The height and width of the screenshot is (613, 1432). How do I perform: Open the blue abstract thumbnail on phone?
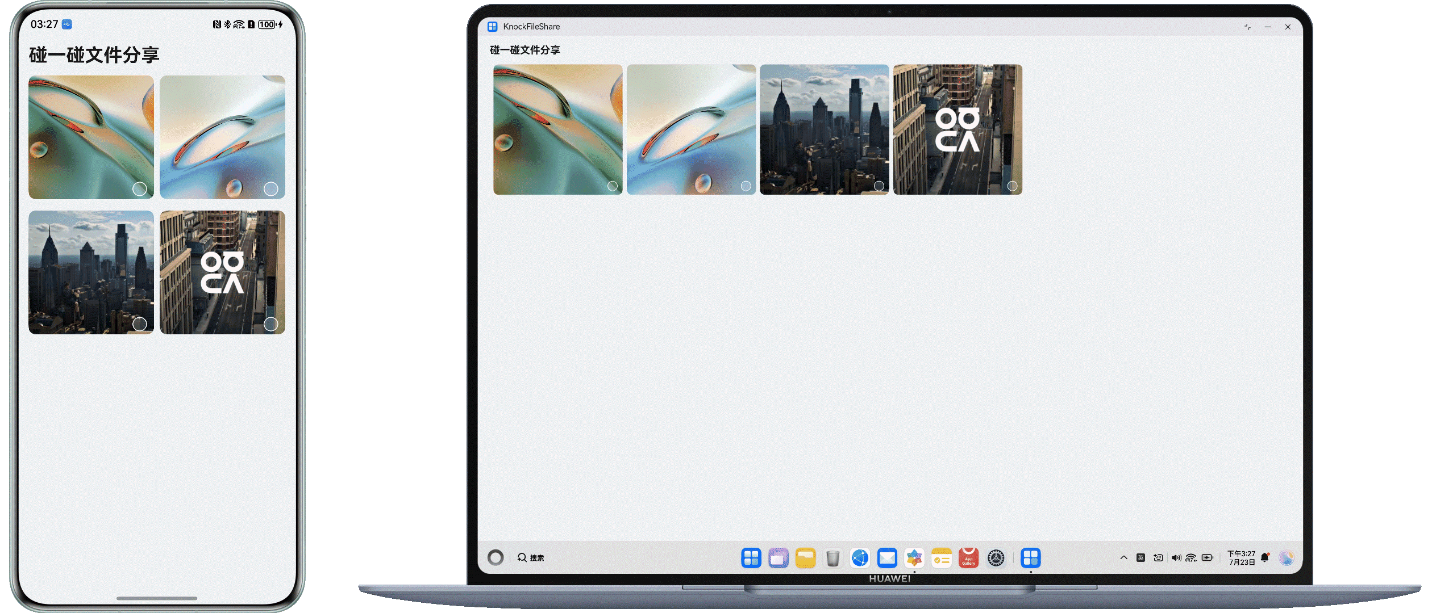tap(222, 136)
